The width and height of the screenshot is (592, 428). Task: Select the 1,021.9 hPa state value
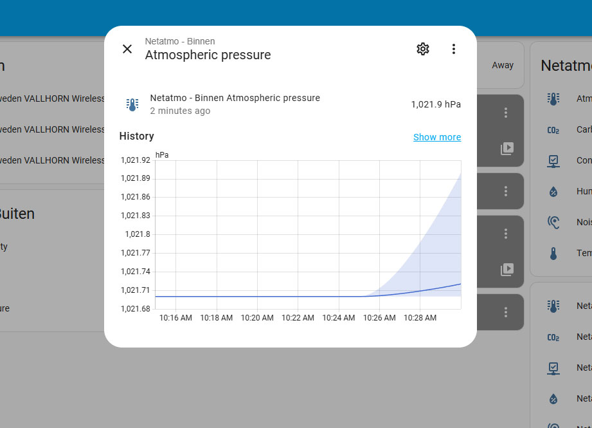[436, 104]
